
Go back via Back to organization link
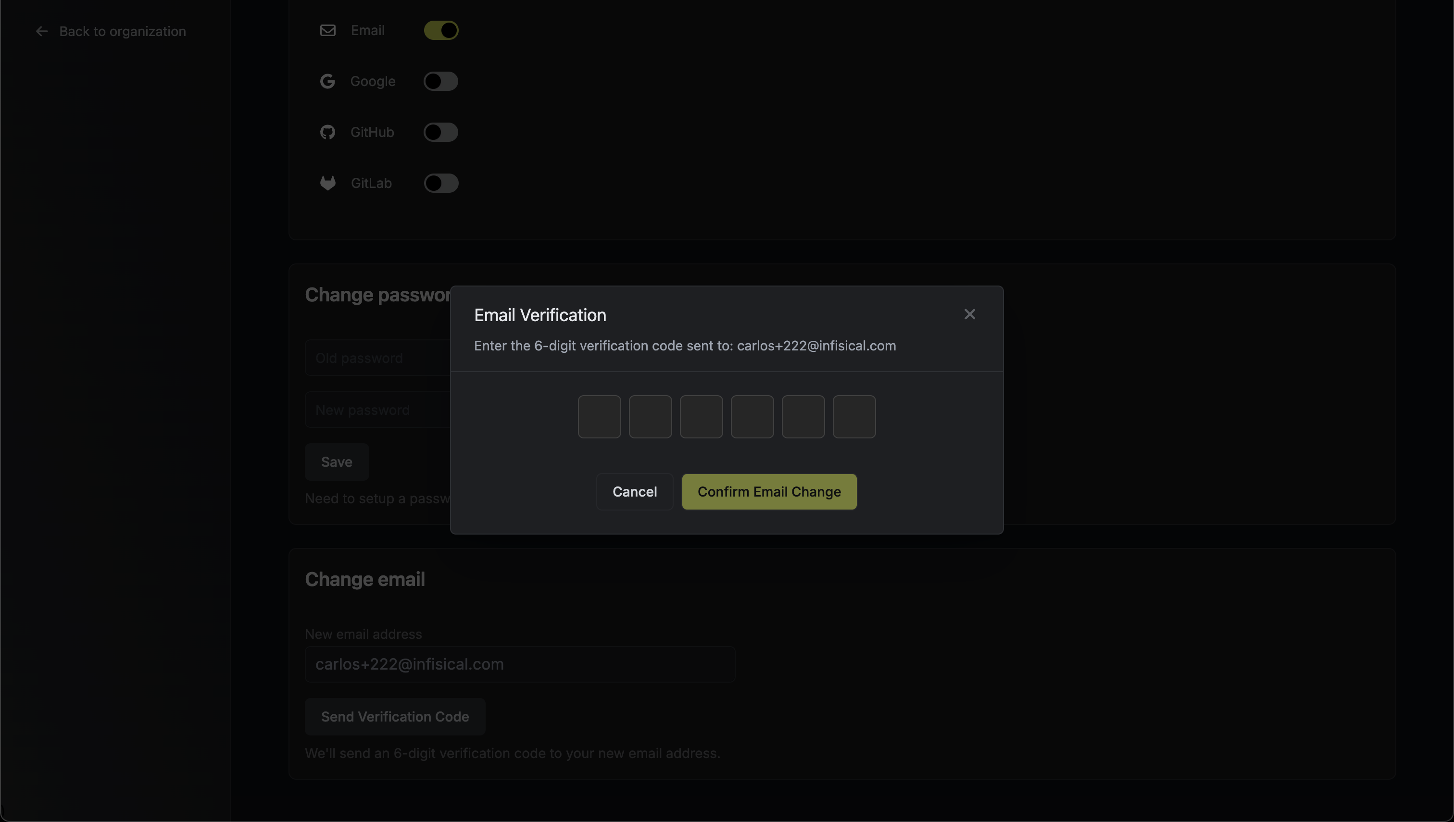click(123, 32)
